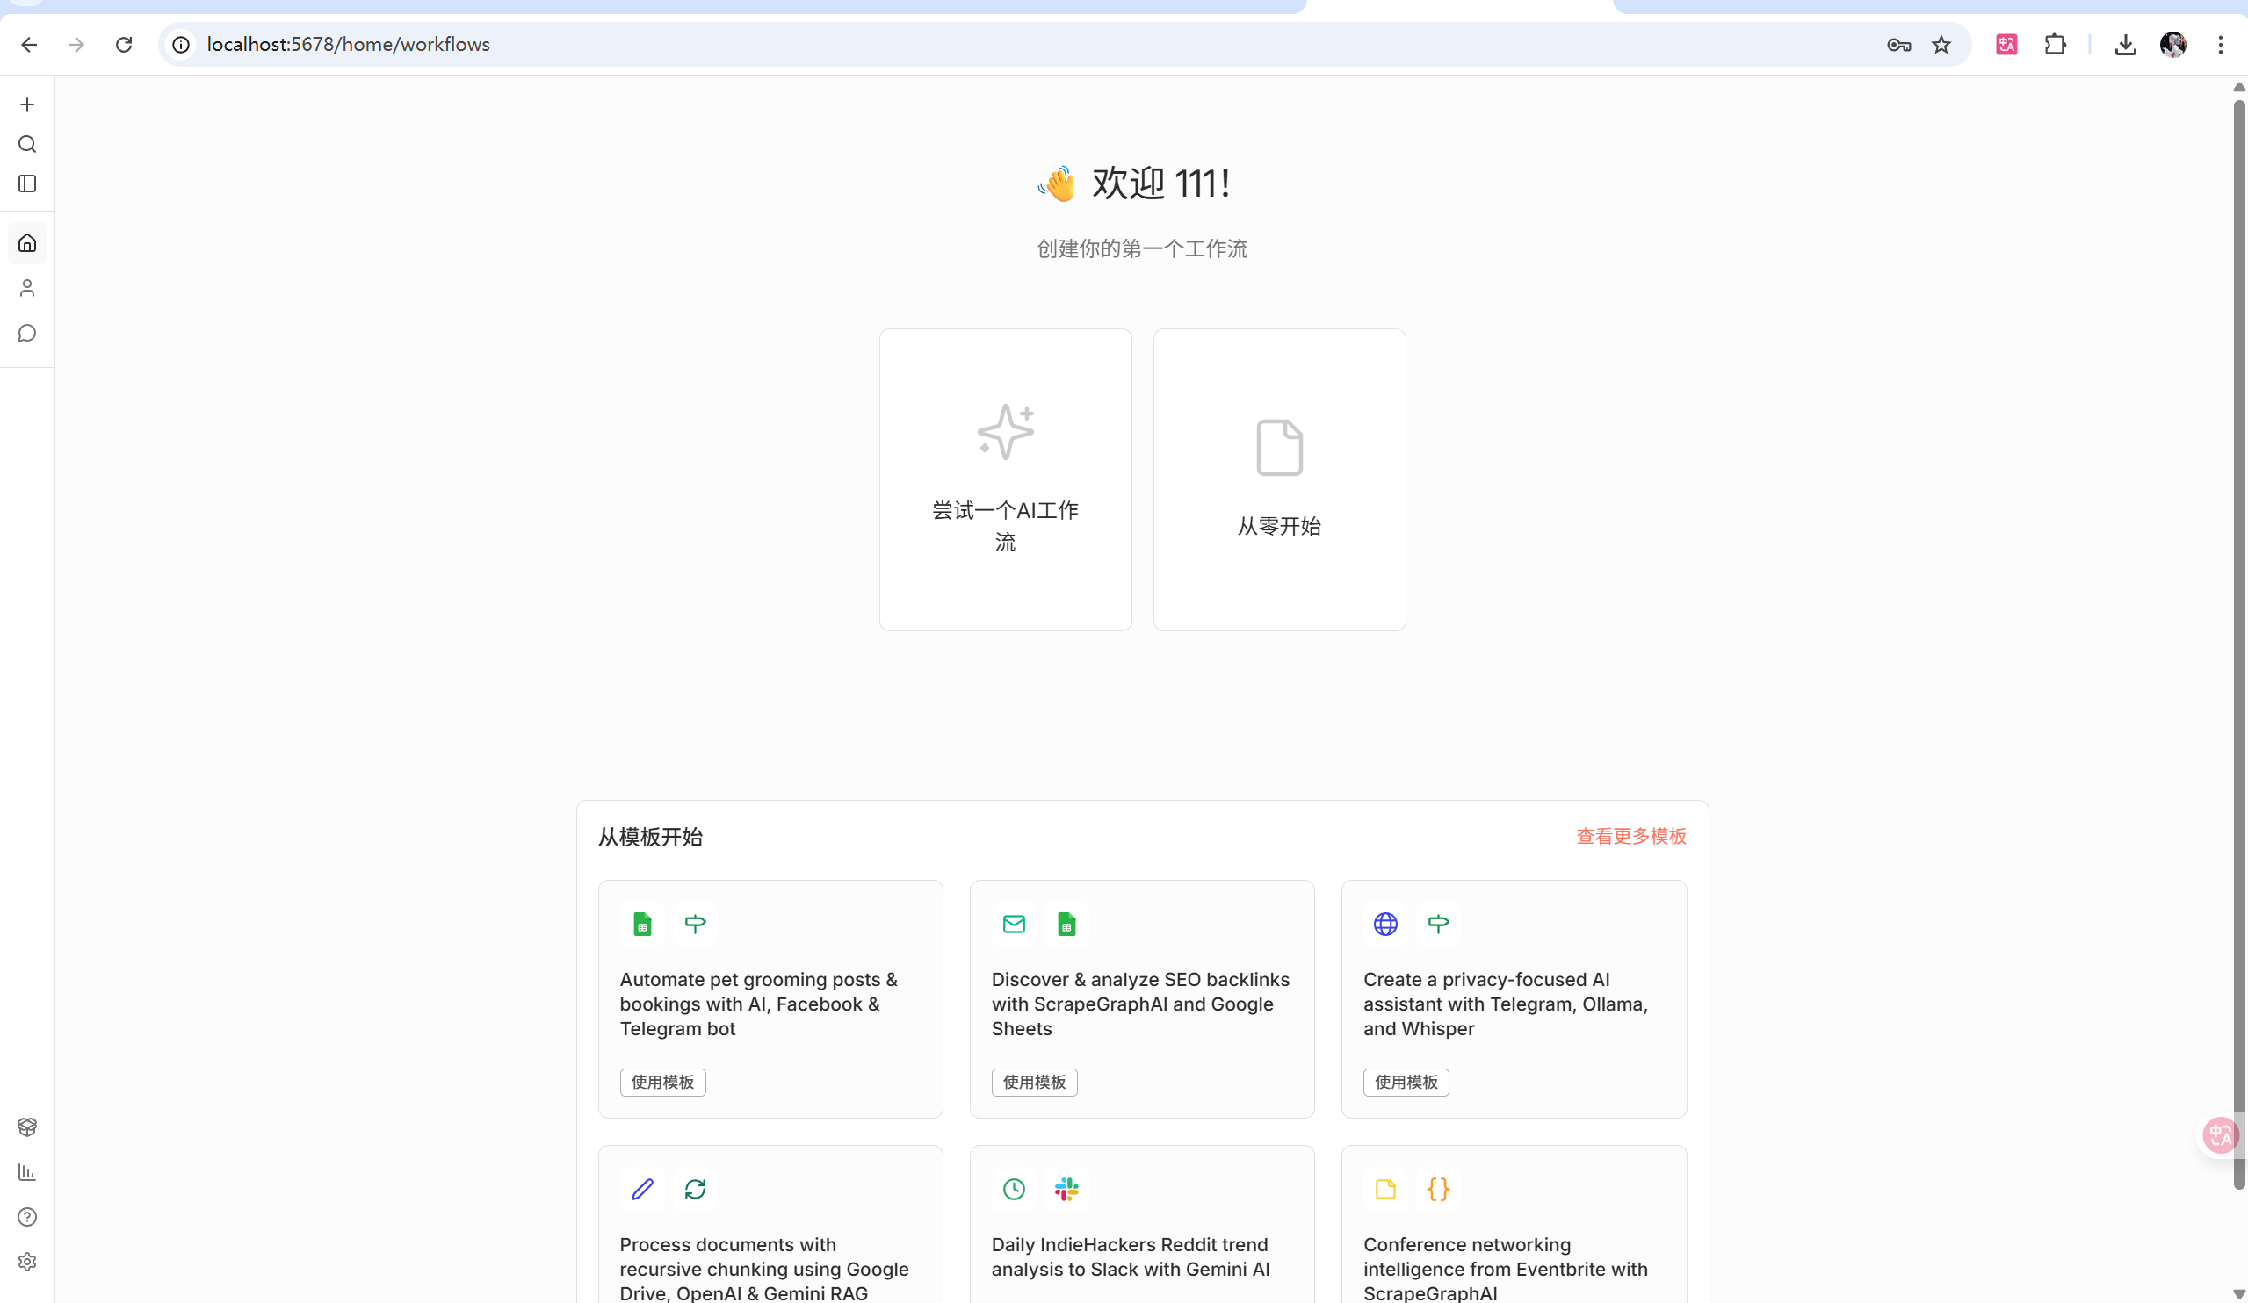
Task: Reload the page with the refresh icon
Action: [124, 45]
